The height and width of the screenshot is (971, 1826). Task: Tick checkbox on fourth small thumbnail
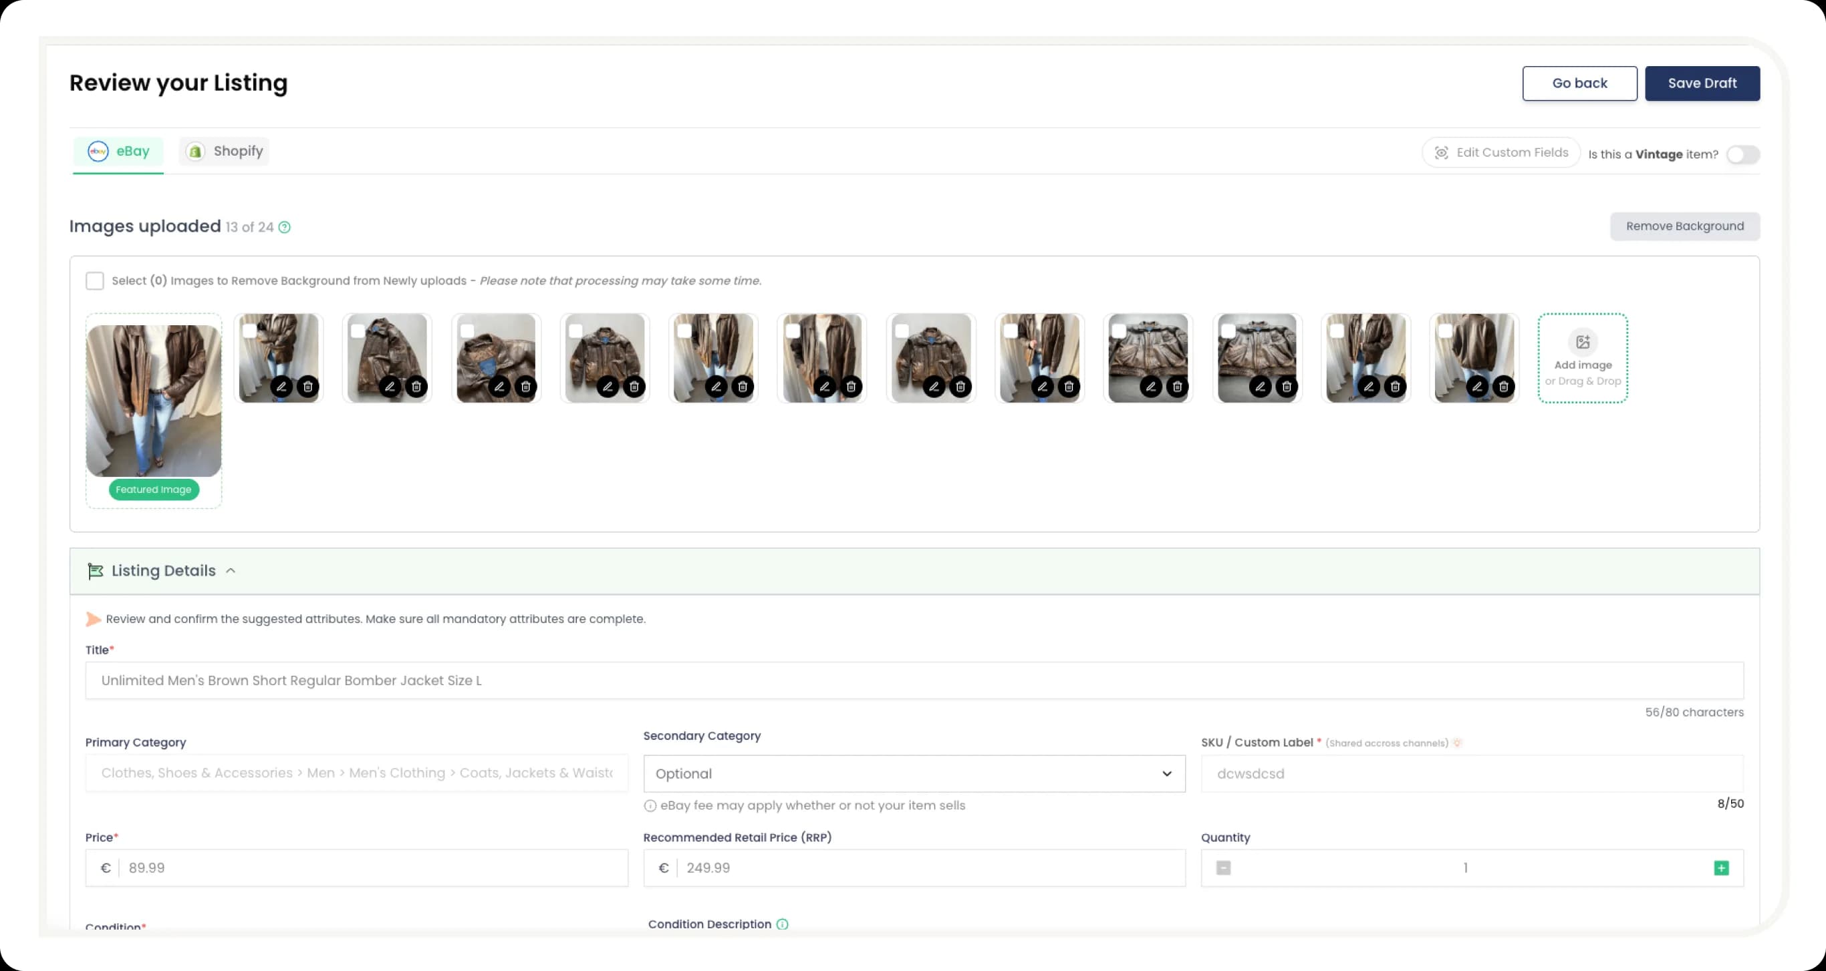(x=575, y=331)
